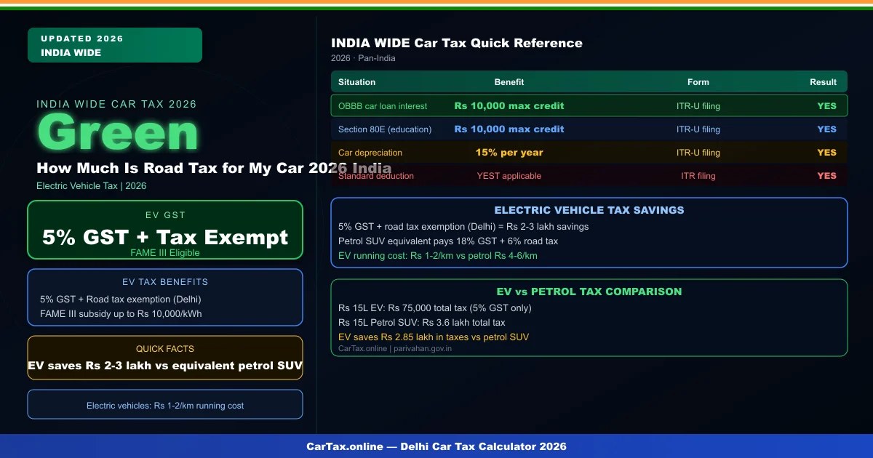Click 'ITR filing' in Standard deduction row
Image resolution: width=873 pixels, height=458 pixels.
click(698, 176)
